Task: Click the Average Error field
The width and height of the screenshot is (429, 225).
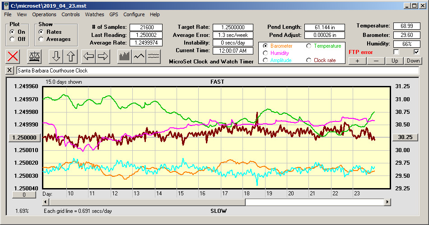Action: coord(233,35)
